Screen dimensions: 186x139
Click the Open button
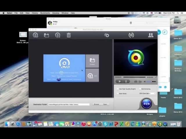point(105,104)
